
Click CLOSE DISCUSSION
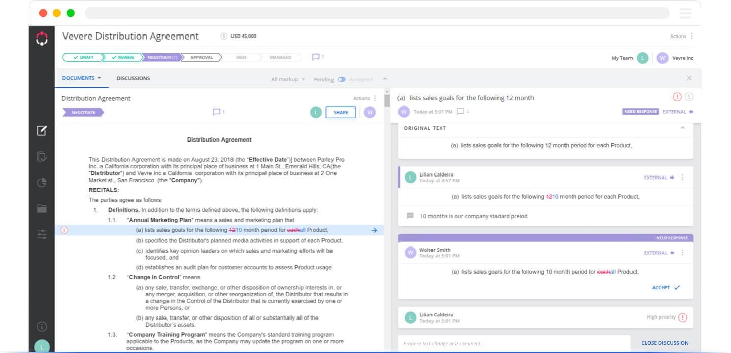pyautogui.click(x=665, y=343)
